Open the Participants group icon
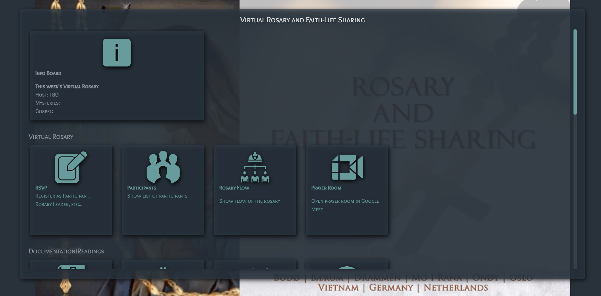 click(x=163, y=167)
